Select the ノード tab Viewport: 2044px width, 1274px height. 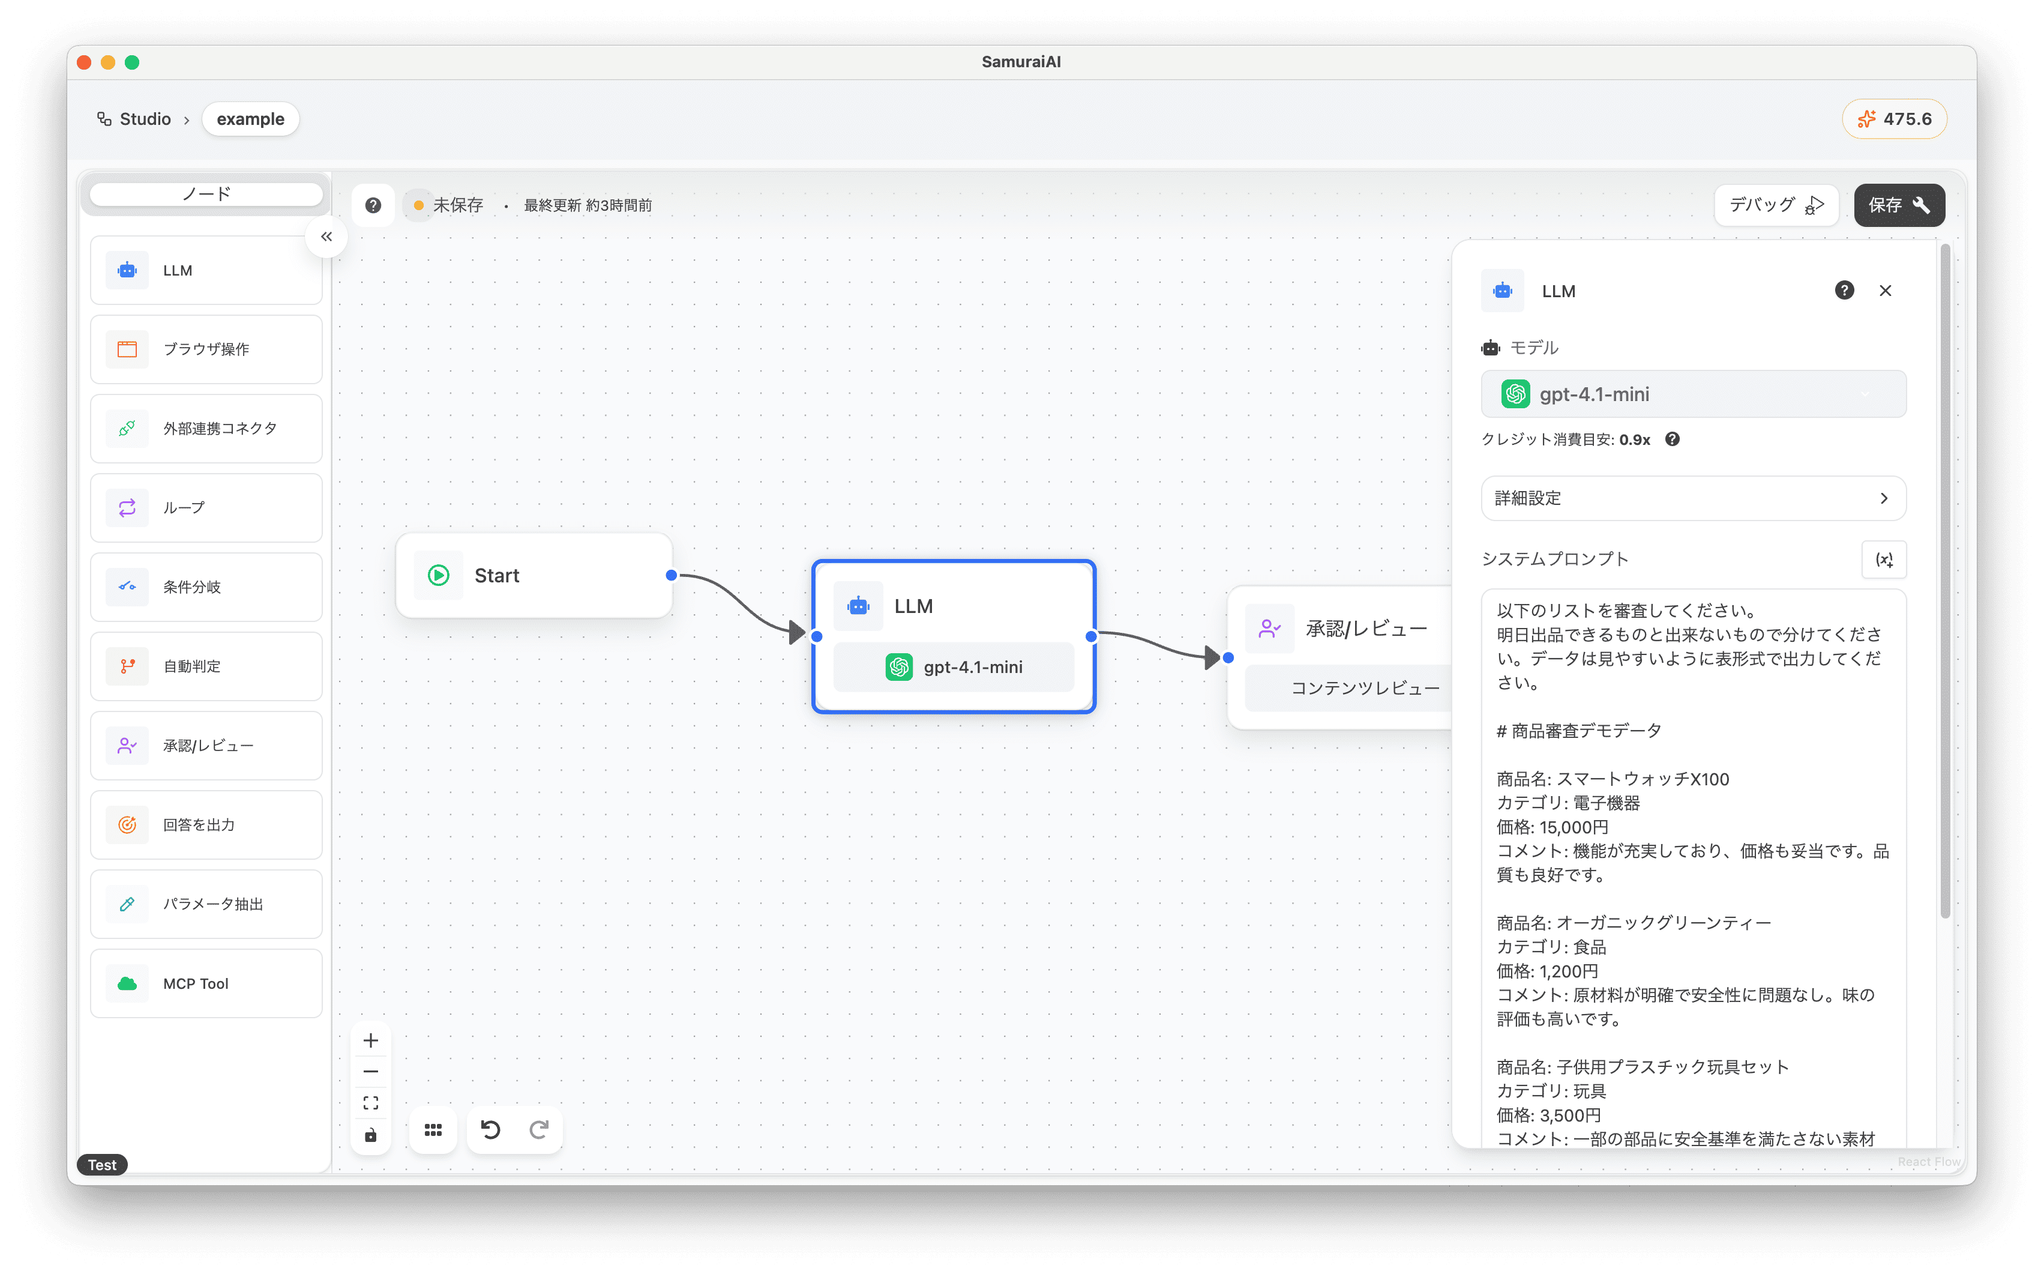pos(206,194)
